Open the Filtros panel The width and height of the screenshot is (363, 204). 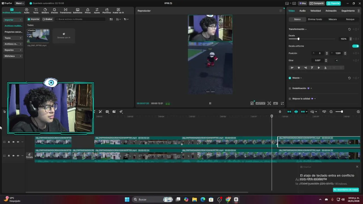click(x=88, y=11)
